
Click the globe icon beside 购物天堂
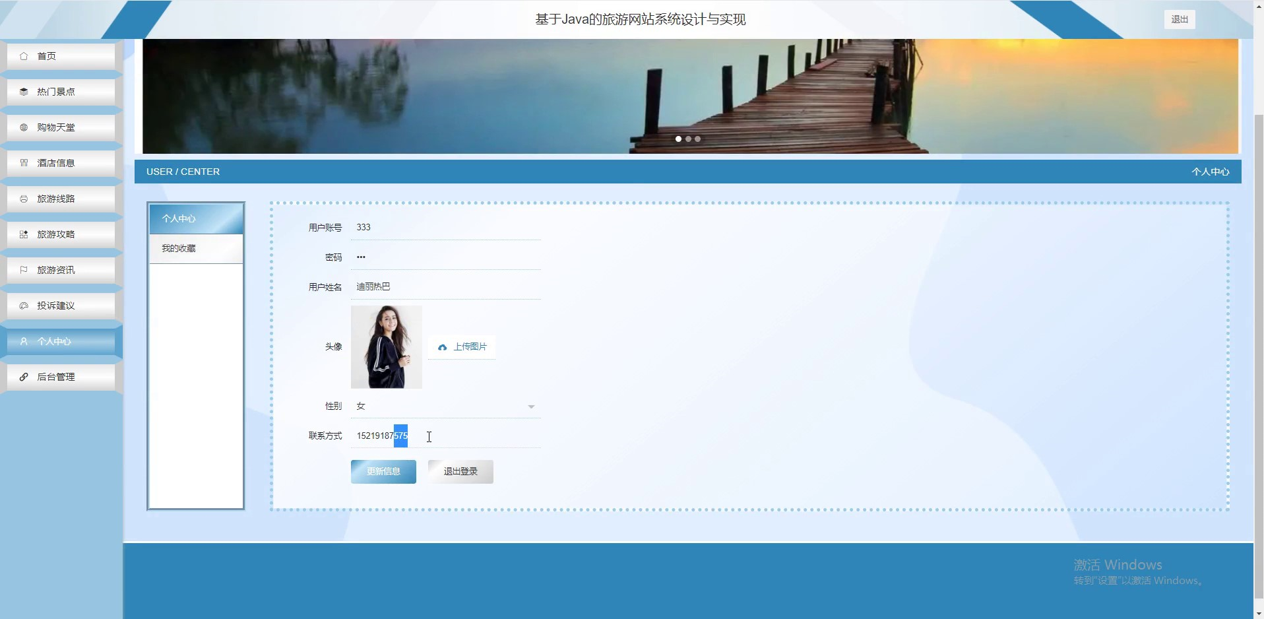(24, 127)
